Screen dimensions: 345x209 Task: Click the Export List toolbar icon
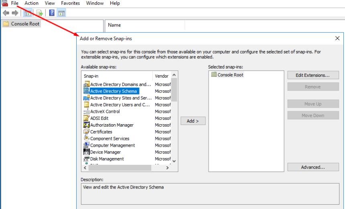click(x=40, y=13)
